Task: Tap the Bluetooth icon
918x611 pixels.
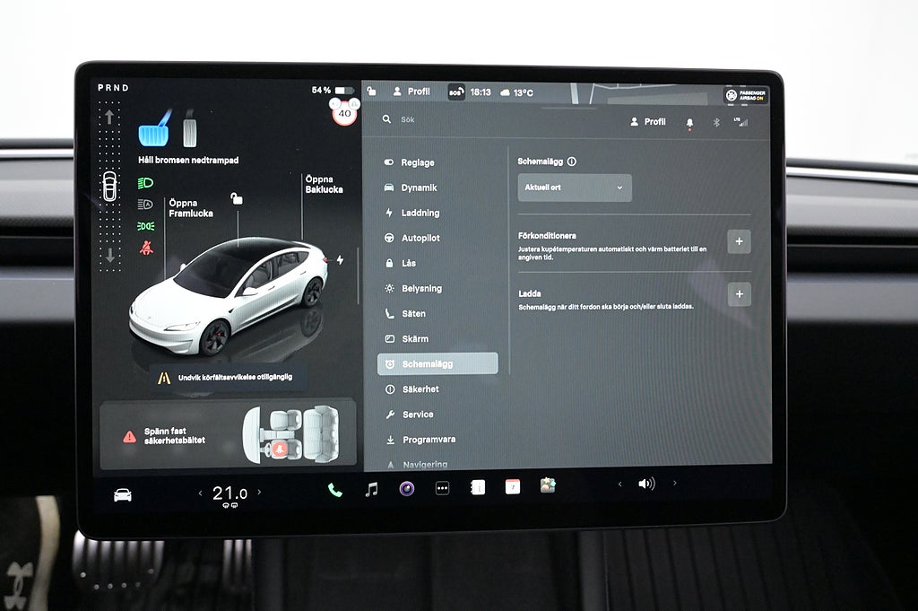Action: click(716, 122)
